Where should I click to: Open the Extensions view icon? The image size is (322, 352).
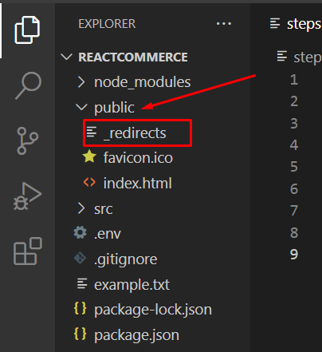pos(28,251)
